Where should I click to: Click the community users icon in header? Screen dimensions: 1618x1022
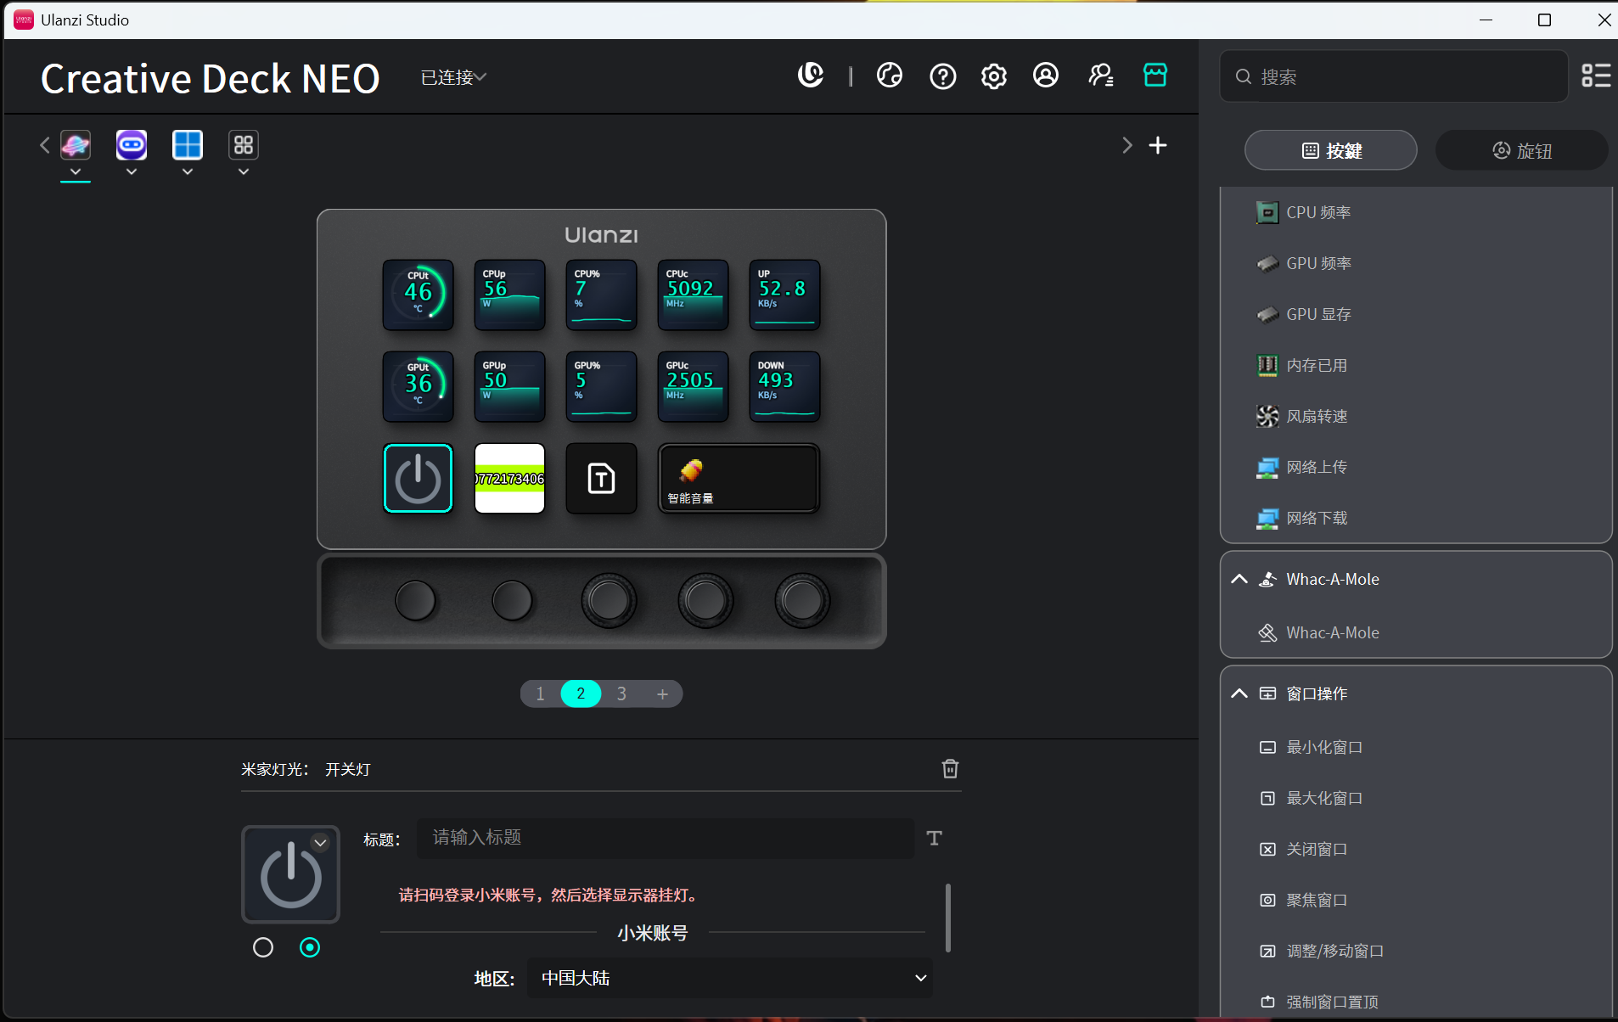[1101, 76]
